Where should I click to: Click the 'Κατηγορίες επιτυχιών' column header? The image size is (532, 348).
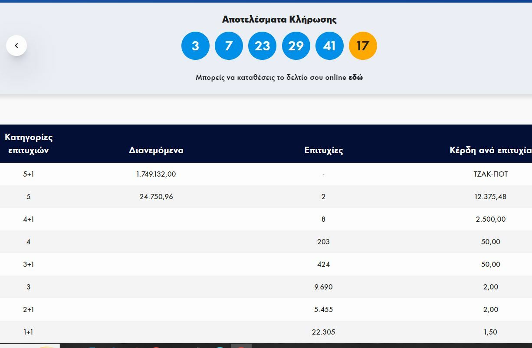29,144
